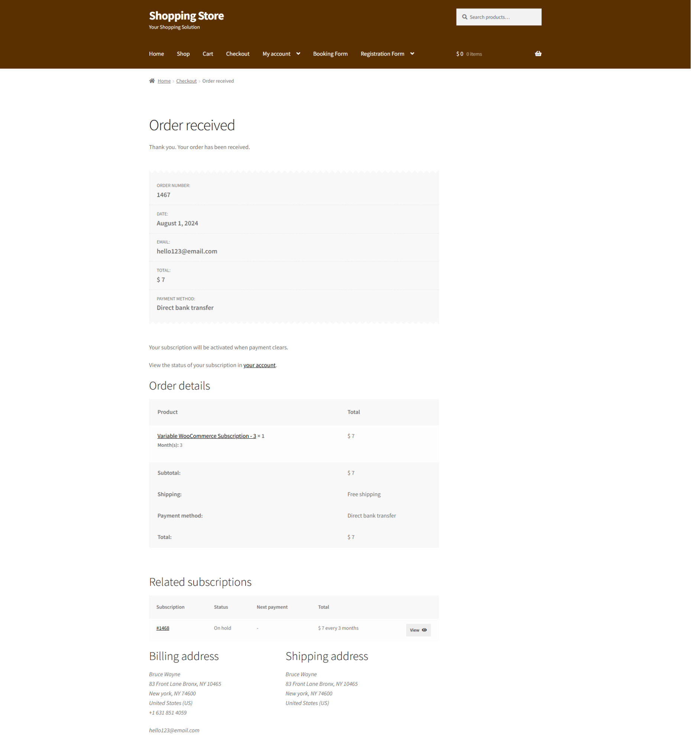Screen dimensions: 691x743
Task: Click the Shopping Store site title
Action: [187, 16]
